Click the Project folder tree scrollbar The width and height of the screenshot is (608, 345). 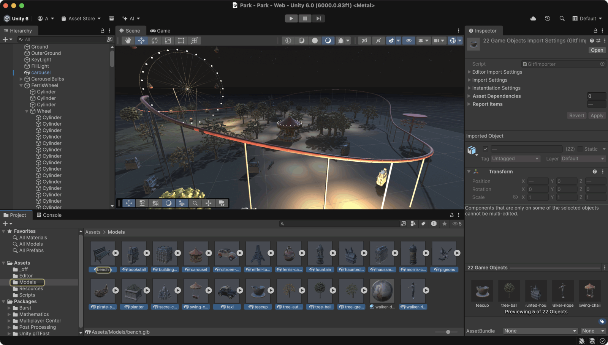click(81, 281)
